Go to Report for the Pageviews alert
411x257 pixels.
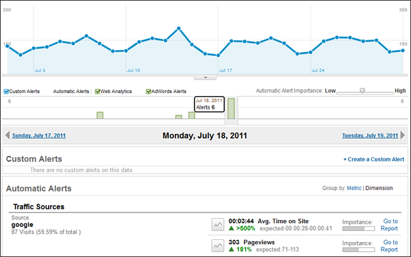[390, 246]
